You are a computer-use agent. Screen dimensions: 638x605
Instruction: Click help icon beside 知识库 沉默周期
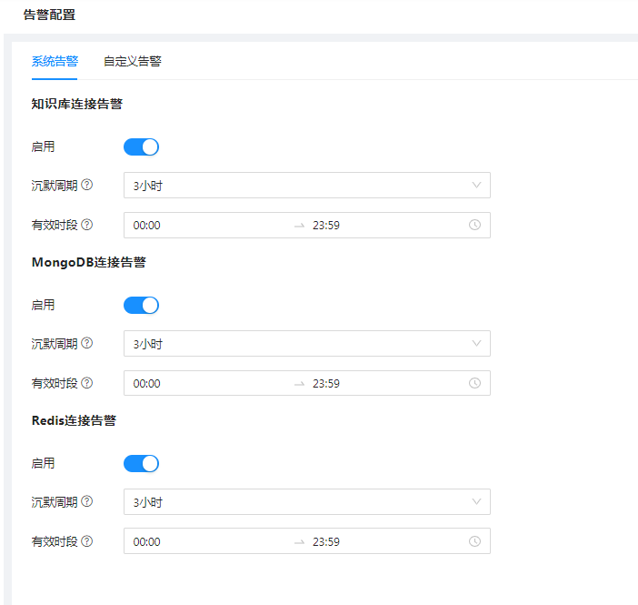tap(87, 185)
